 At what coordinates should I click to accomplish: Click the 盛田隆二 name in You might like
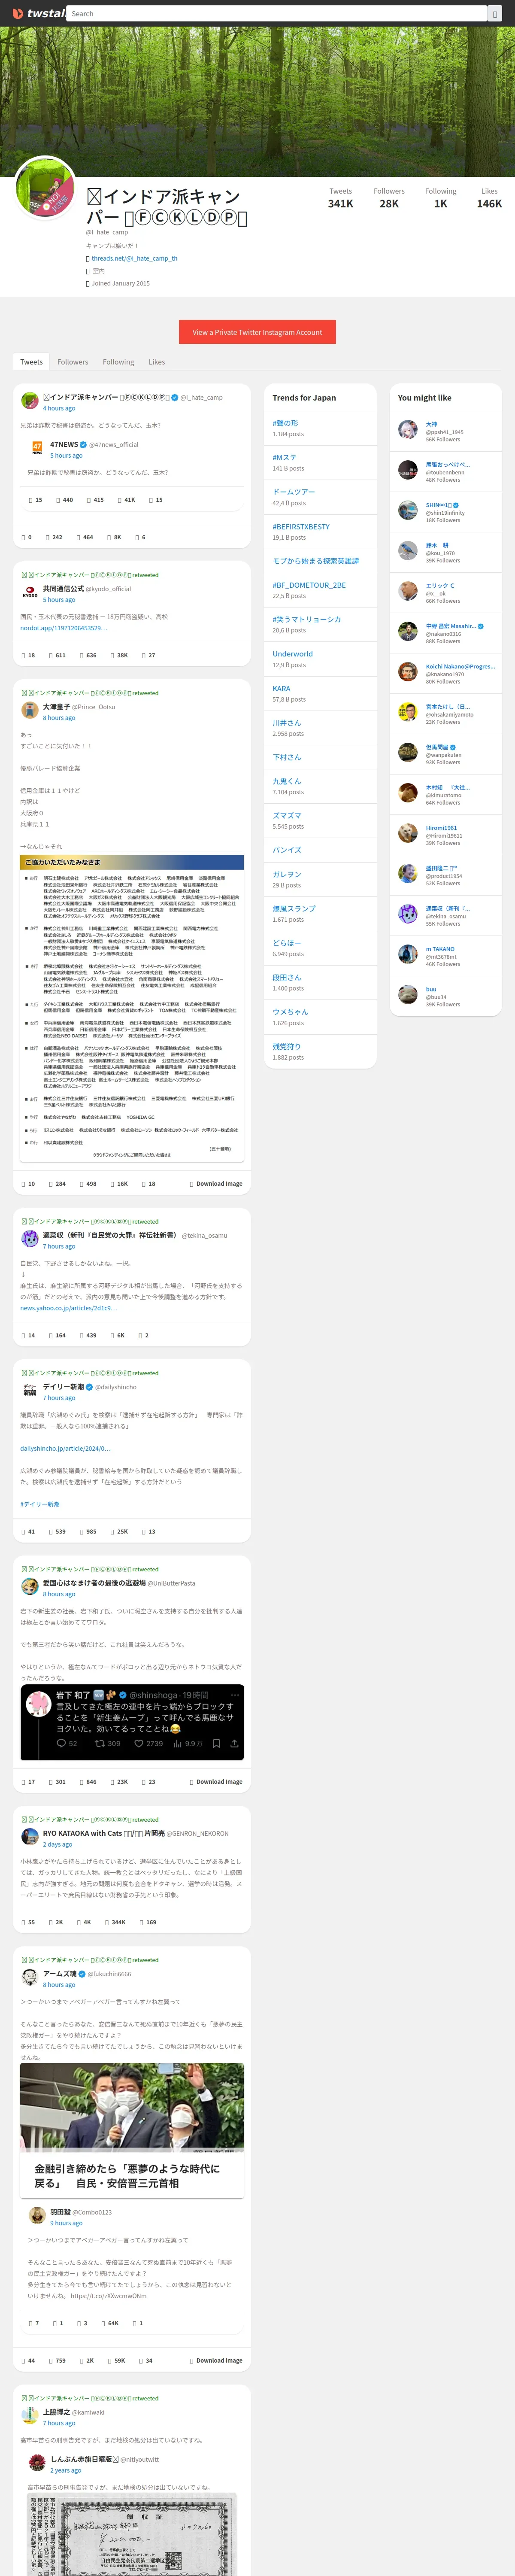(x=441, y=868)
